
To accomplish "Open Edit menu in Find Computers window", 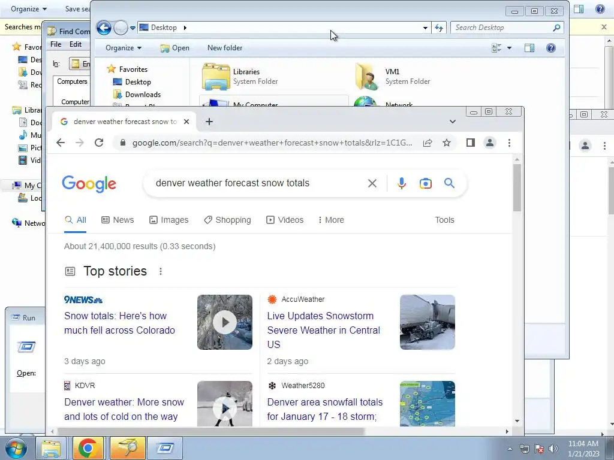I will tap(75, 44).
